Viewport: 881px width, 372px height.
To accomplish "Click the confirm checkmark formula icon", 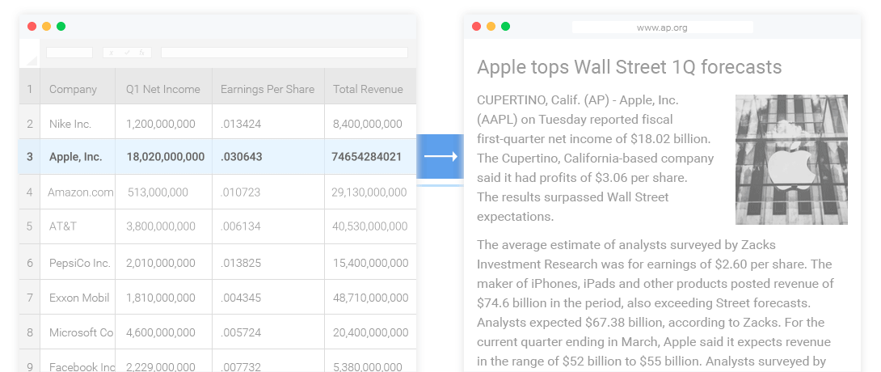I will tap(127, 53).
